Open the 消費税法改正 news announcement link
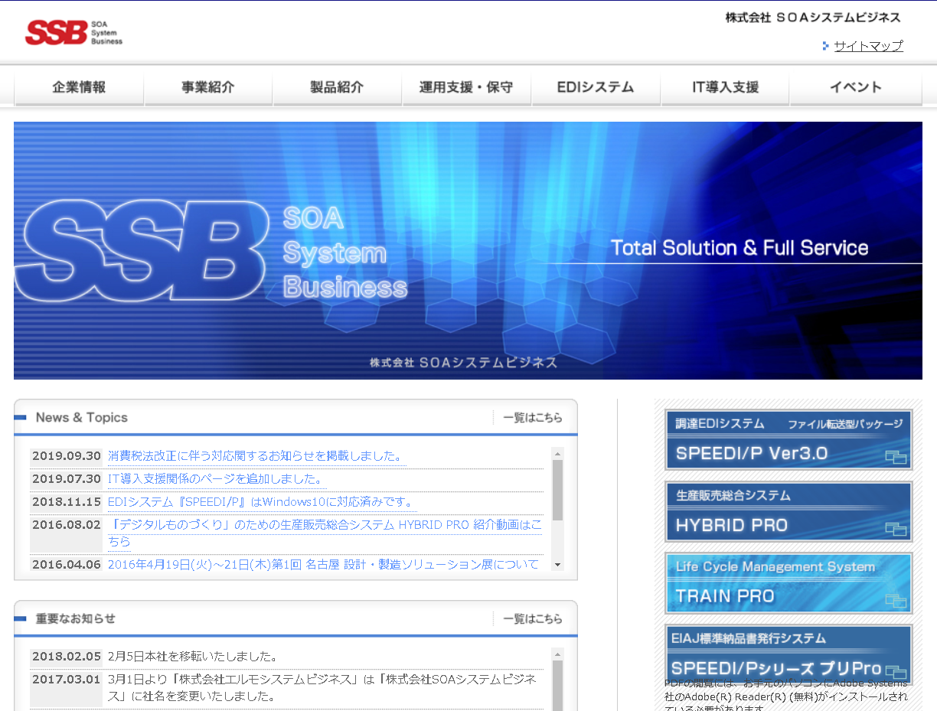Screen dimensions: 937x711 tap(253, 454)
